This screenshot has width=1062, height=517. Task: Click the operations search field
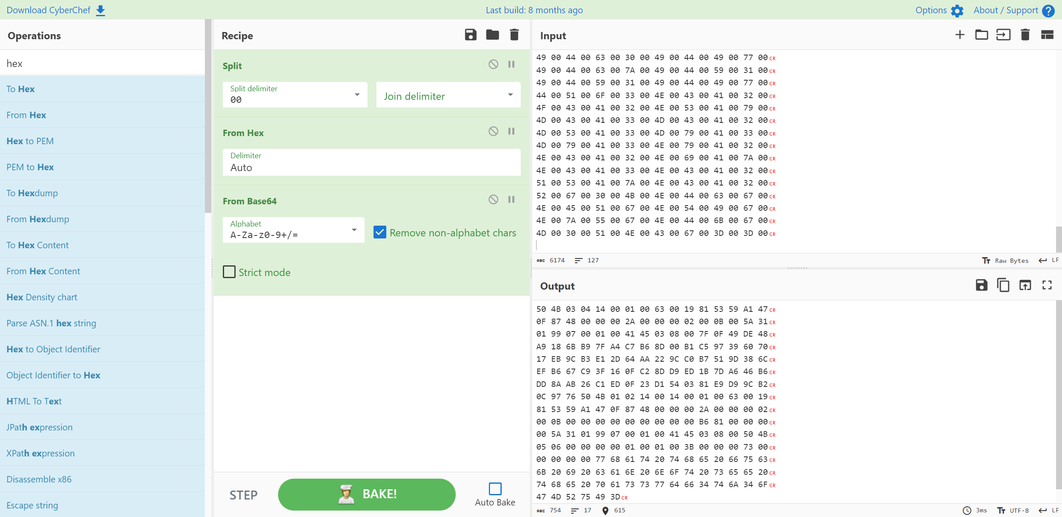pos(102,63)
